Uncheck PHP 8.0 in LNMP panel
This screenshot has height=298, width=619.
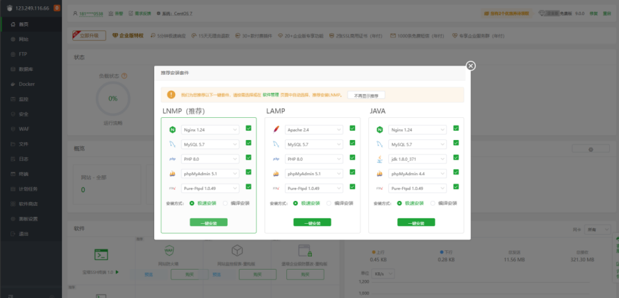[x=248, y=157]
